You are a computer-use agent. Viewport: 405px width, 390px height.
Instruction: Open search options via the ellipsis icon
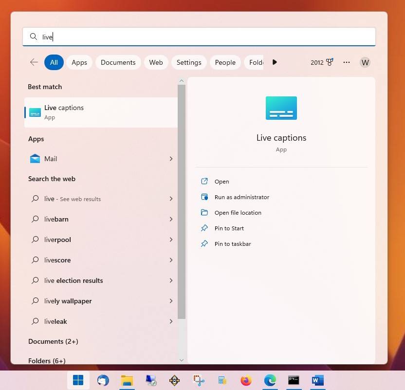pos(346,62)
